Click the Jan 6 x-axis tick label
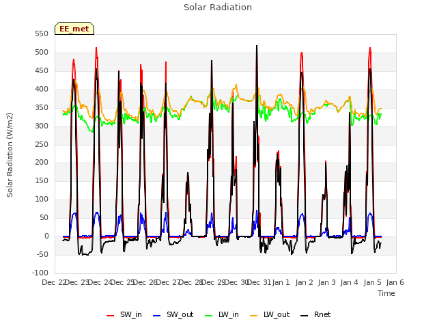 [395, 282]
